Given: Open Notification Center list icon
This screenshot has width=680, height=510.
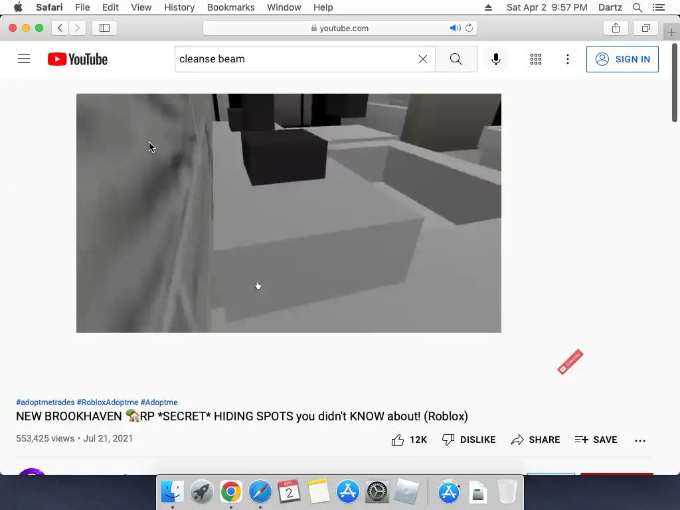Looking at the screenshot, I should [x=659, y=7].
